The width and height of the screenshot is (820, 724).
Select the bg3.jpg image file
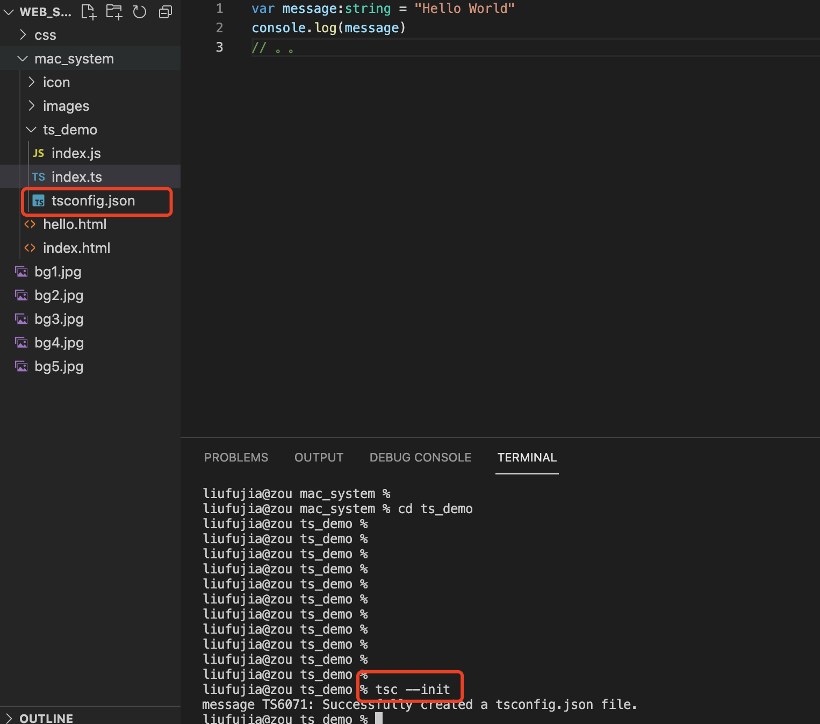coord(59,319)
